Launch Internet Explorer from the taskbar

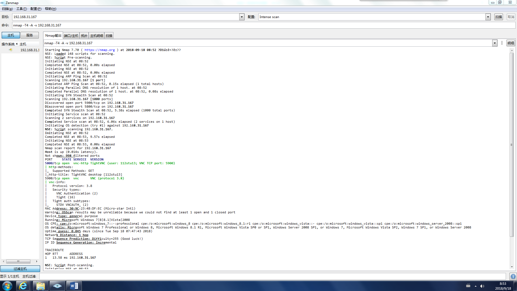pyautogui.click(x=23, y=286)
